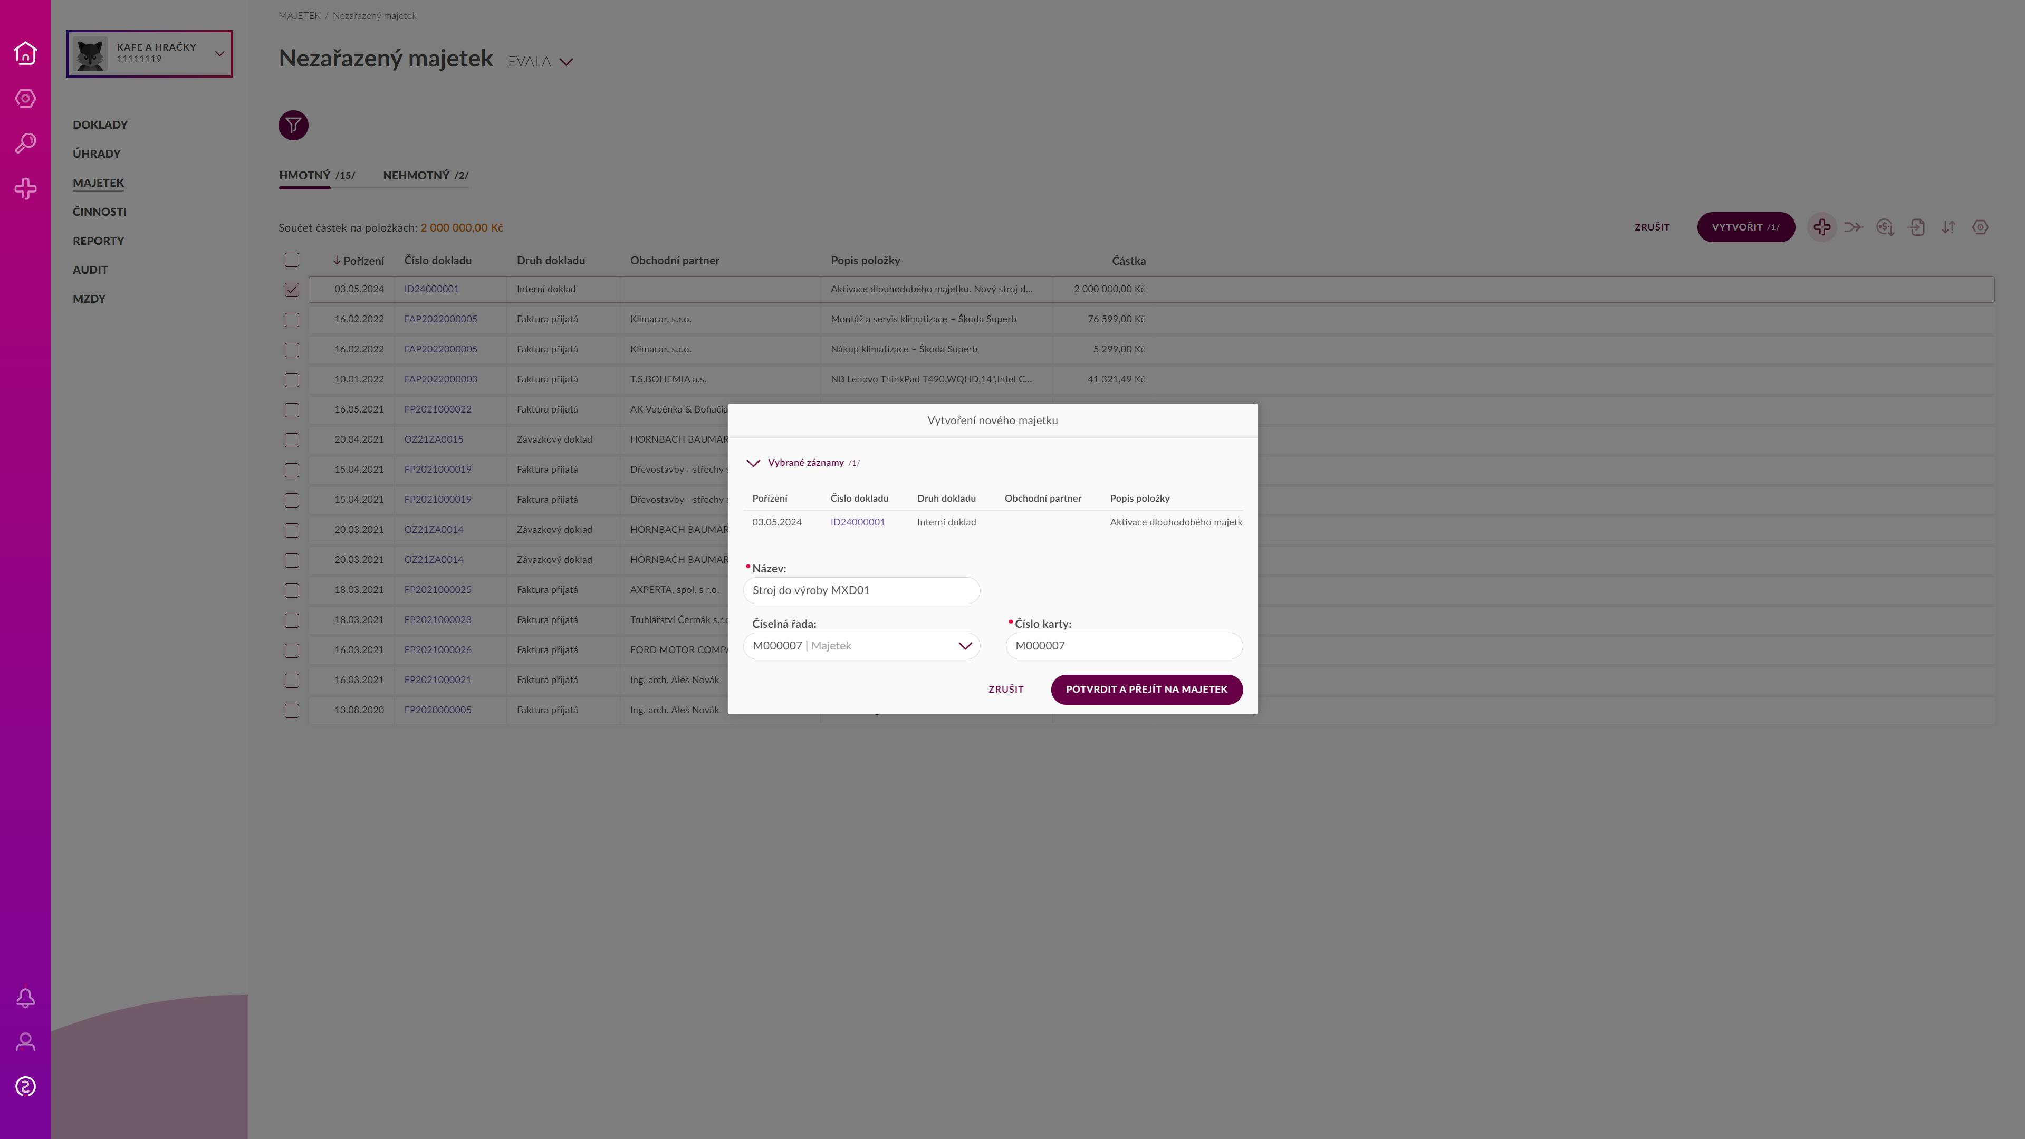The height and width of the screenshot is (1139, 2025).
Task: Uncheck the ID24000001 row checkbox
Action: pyautogui.click(x=292, y=289)
